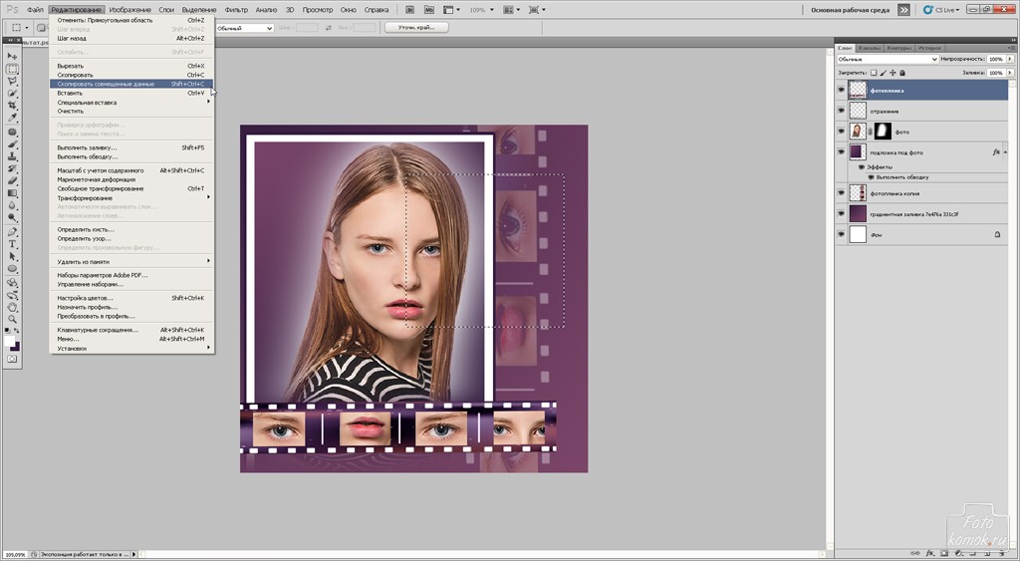Click the 'Уточн. край...' button

coord(416,28)
